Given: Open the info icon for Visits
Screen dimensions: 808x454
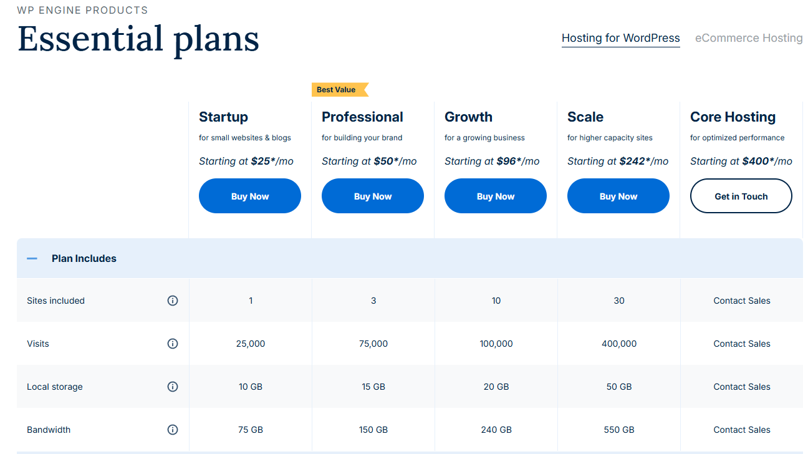Looking at the screenshot, I should point(173,344).
